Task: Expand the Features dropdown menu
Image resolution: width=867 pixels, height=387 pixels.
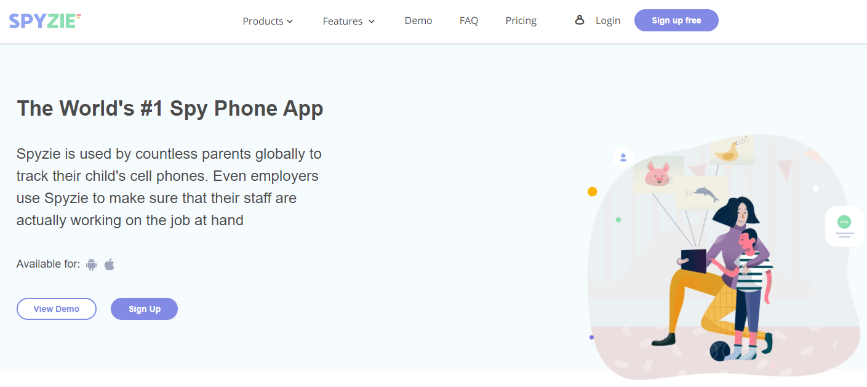Action: click(x=349, y=21)
